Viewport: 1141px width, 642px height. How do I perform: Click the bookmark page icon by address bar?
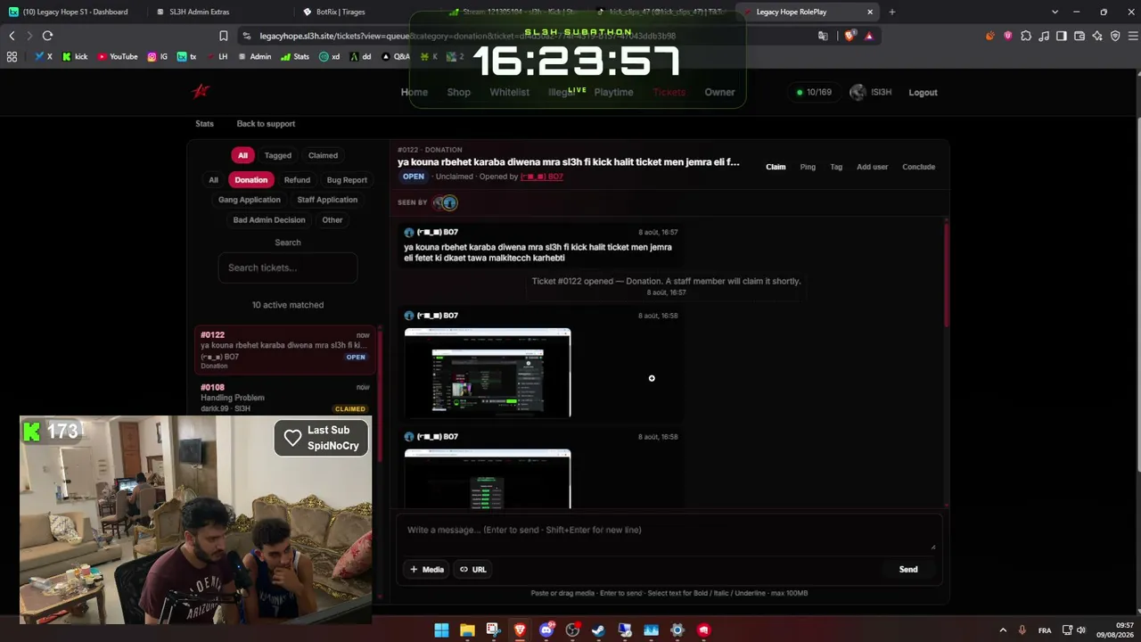[224, 36]
